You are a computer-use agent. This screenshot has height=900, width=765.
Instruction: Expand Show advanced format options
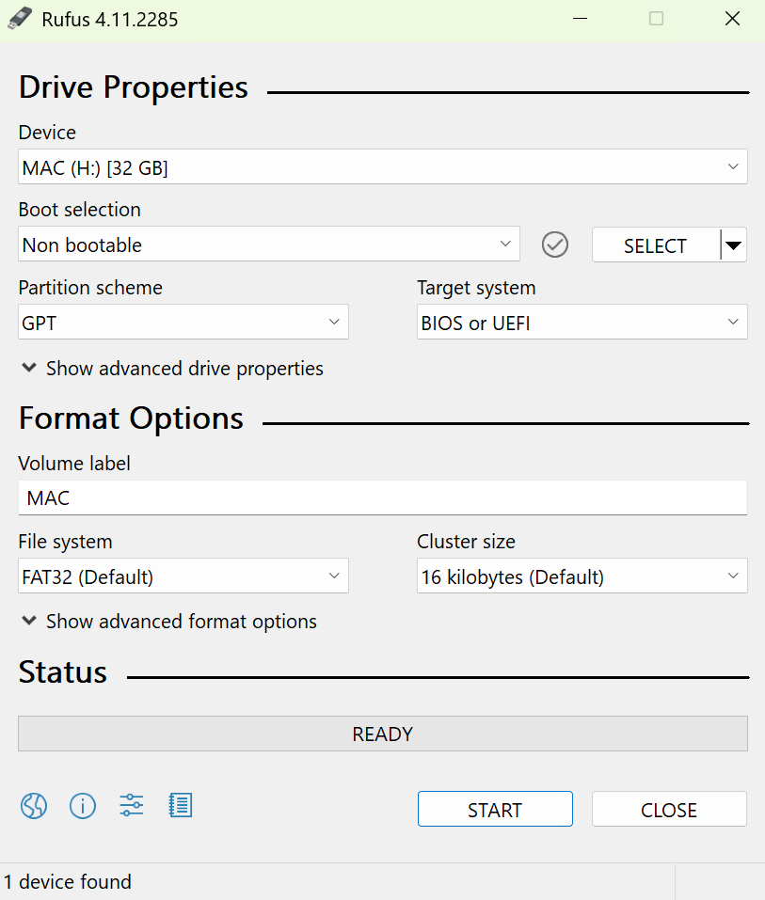[x=169, y=622]
